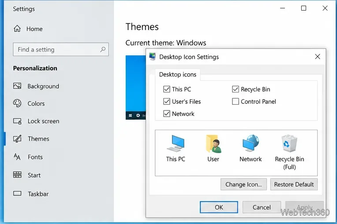Close the Settings window
This screenshot has width=337, height=224.
(x=325, y=8)
